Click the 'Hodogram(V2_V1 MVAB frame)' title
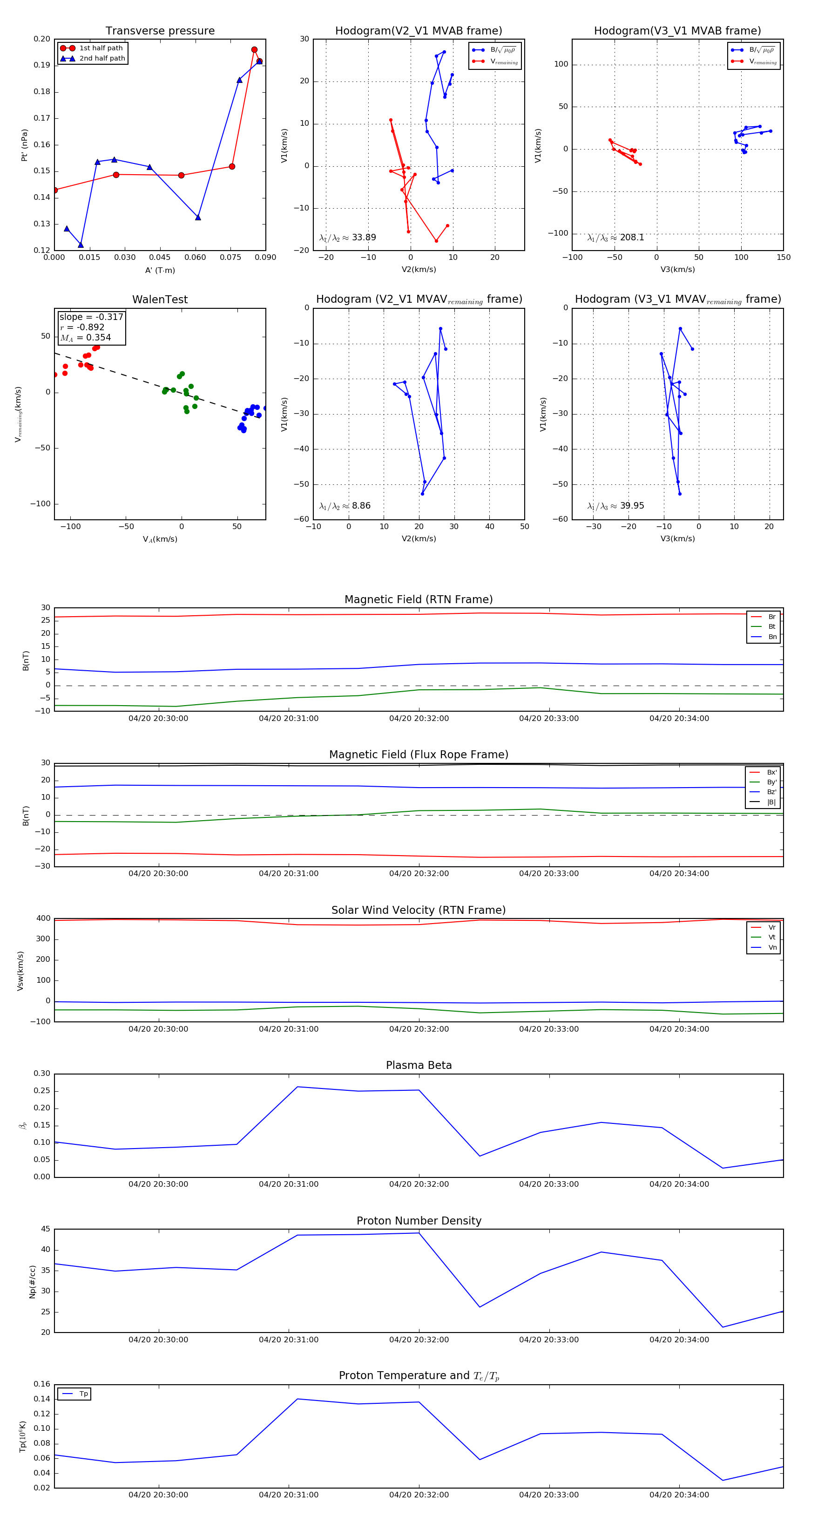 click(x=419, y=31)
